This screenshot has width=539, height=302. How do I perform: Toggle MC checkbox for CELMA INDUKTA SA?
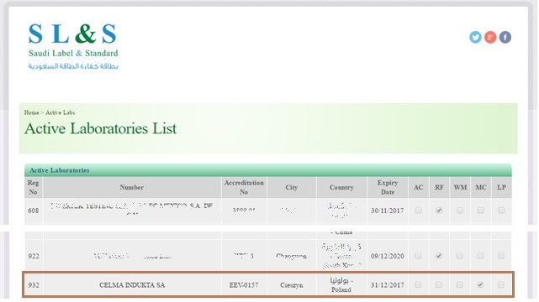tap(480, 284)
